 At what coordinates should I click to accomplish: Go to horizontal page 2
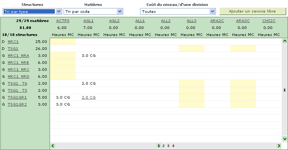click(163, 146)
